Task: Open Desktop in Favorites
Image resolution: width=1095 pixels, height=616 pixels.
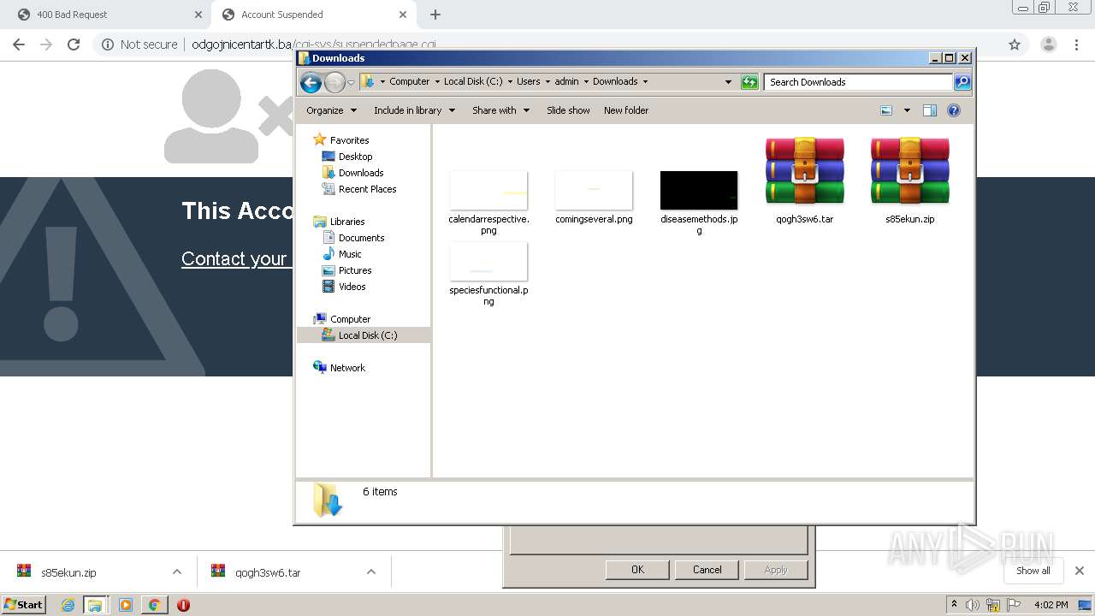Action: tap(355, 157)
